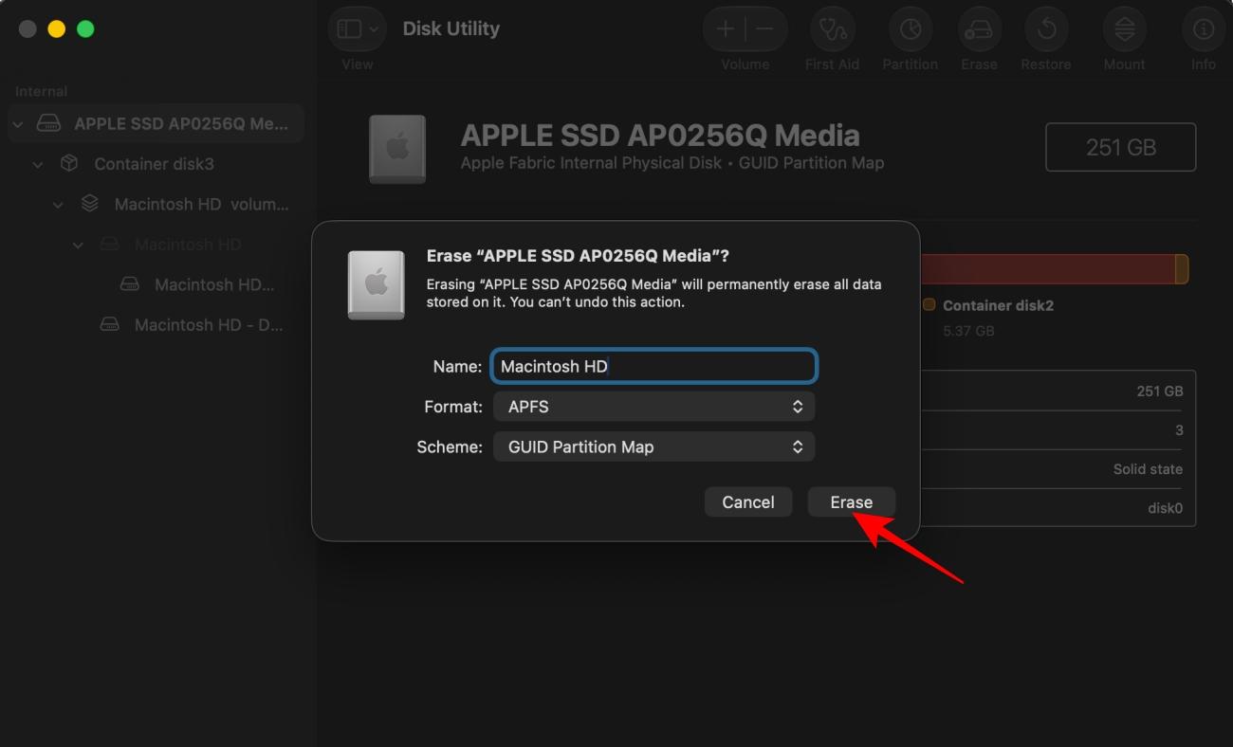Viewport: 1233px width, 747px height.
Task: Click the Restore toolbar icon
Action: [1046, 29]
